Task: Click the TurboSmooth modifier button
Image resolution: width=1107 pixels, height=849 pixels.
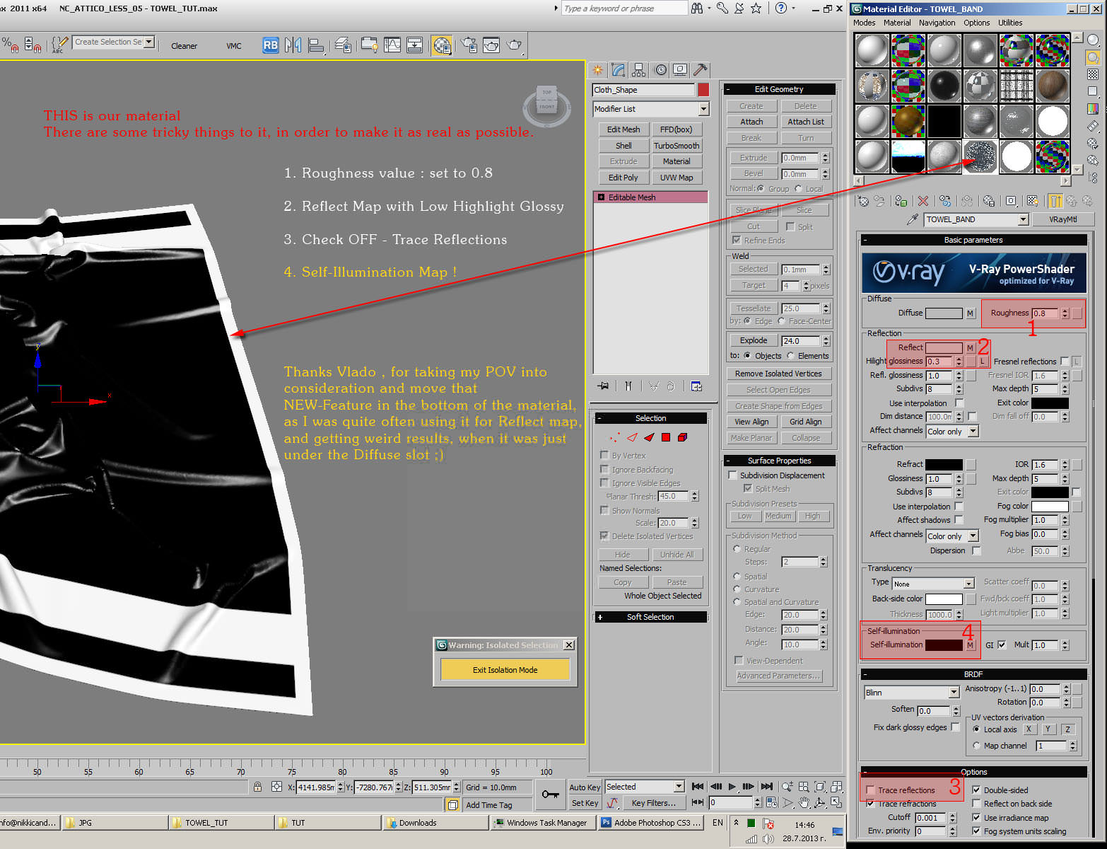Action: click(x=676, y=146)
